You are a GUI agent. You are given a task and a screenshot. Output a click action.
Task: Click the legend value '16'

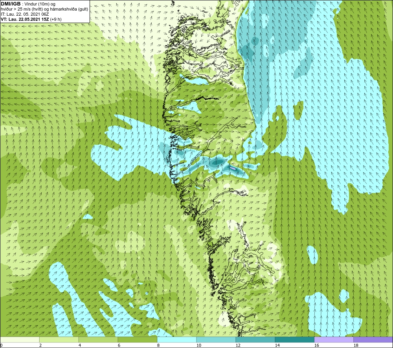click(x=316, y=346)
